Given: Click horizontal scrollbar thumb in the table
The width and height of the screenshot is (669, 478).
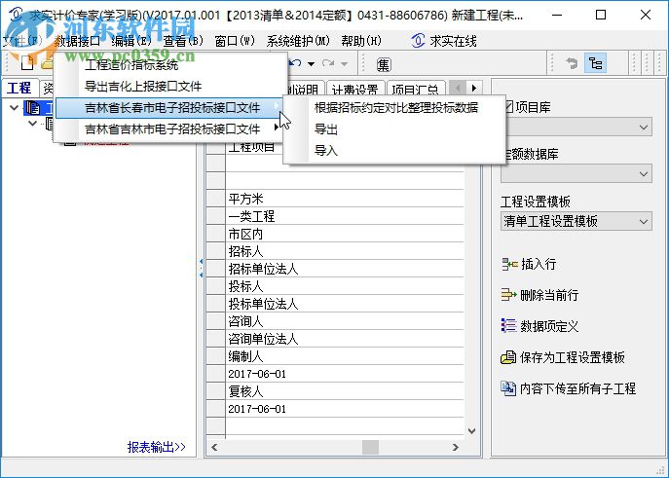Looking at the screenshot, I should (x=370, y=447).
